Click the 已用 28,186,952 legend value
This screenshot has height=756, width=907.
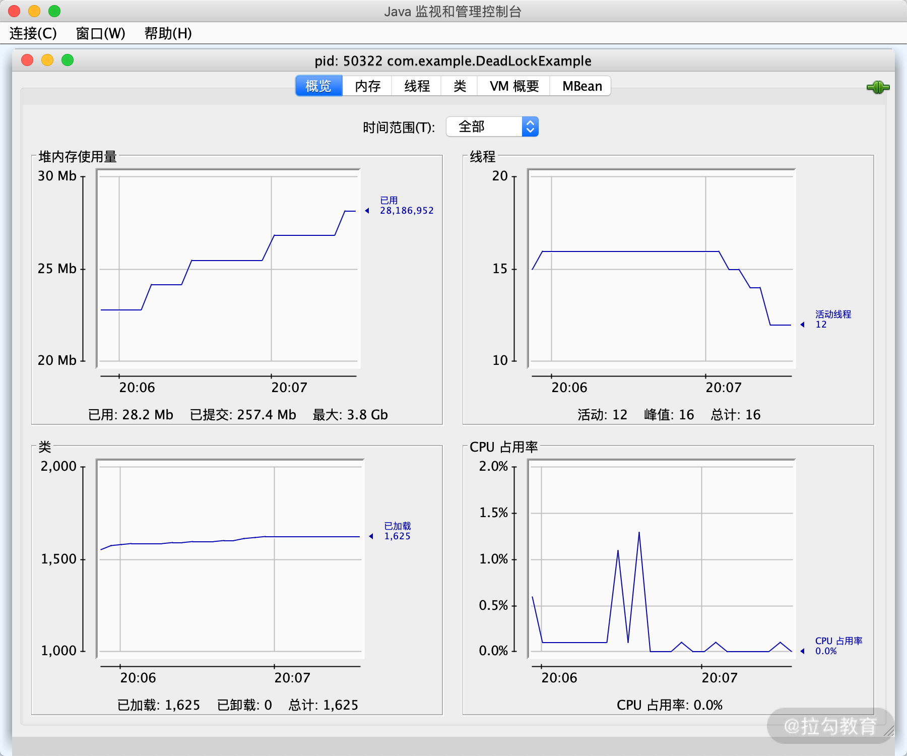coord(407,211)
